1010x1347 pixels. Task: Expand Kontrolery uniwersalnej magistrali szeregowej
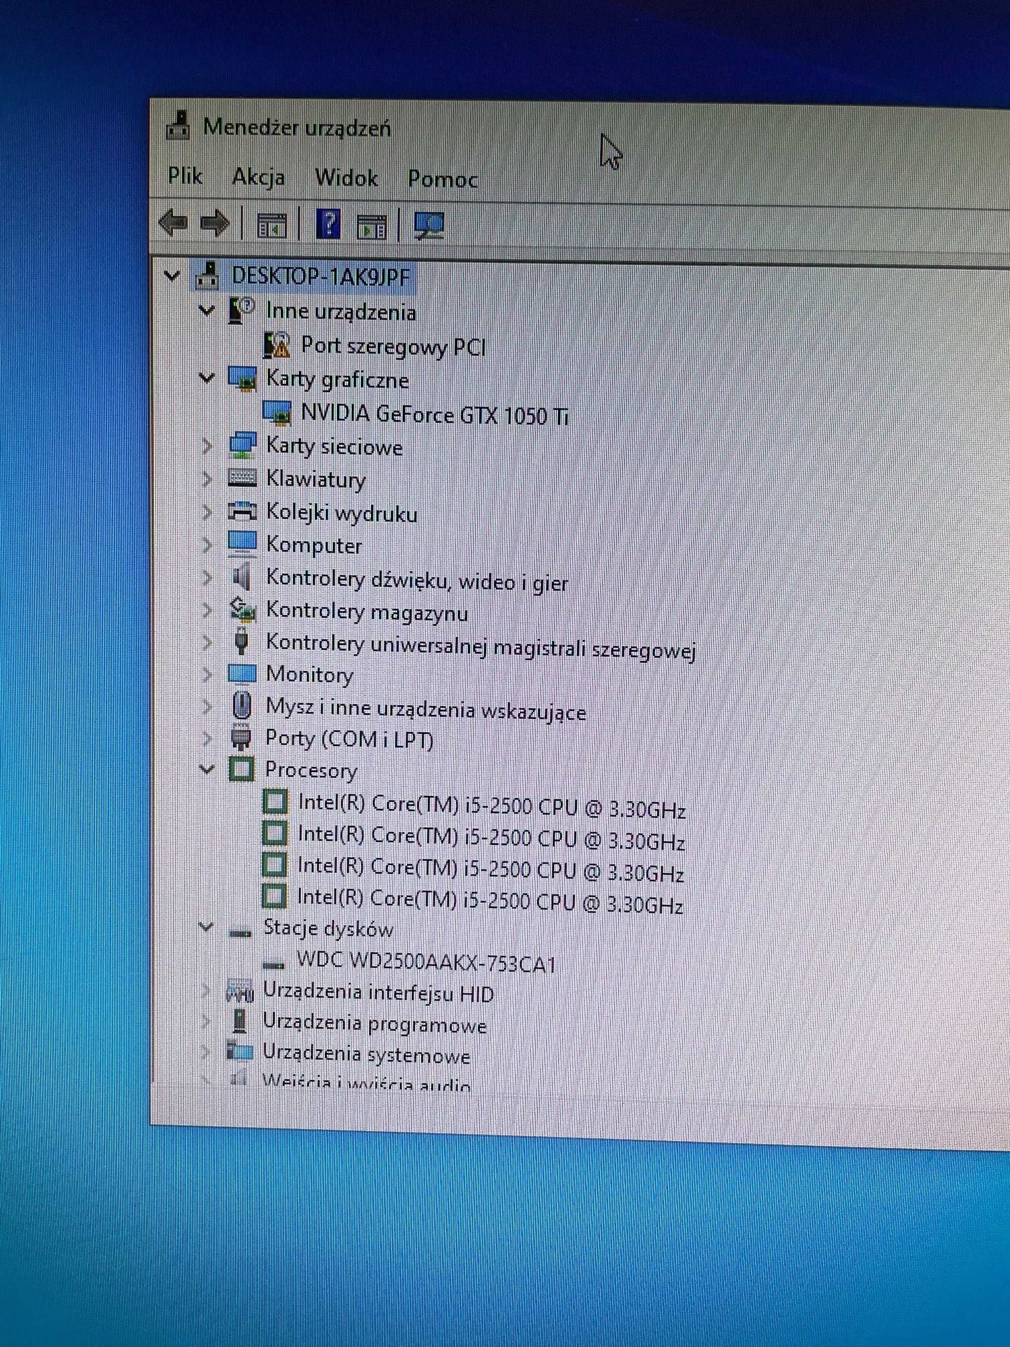[207, 641]
